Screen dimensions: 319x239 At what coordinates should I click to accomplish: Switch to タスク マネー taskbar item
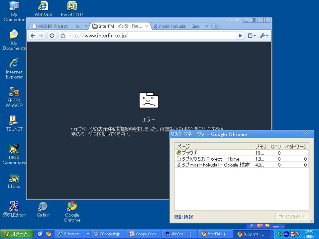click(x=252, y=234)
